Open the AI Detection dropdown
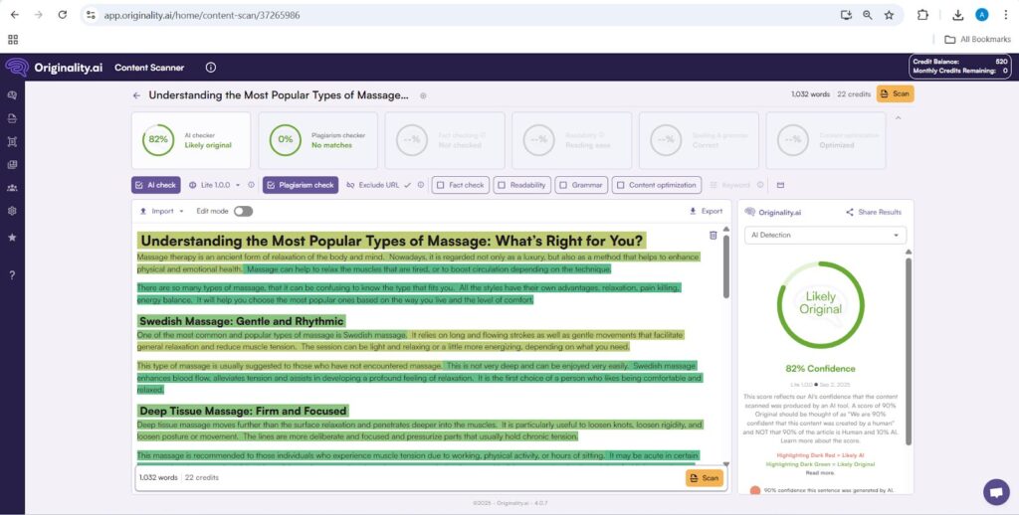Viewport: 1019px width, 515px height. [825, 235]
